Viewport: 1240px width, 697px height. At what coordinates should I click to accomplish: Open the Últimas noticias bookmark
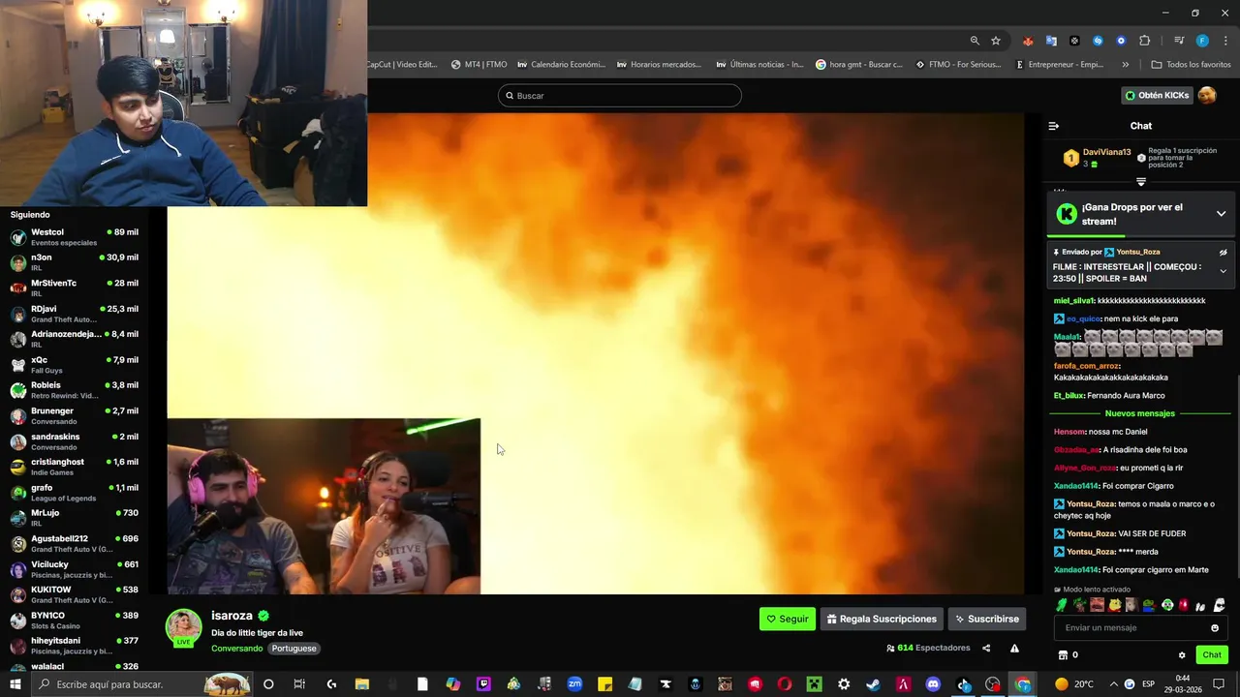[759, 65]
